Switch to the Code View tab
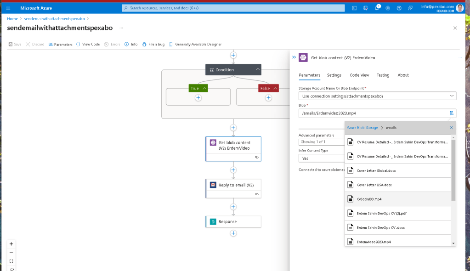Viewport: 470px width, 271px height. click(359, 75)
